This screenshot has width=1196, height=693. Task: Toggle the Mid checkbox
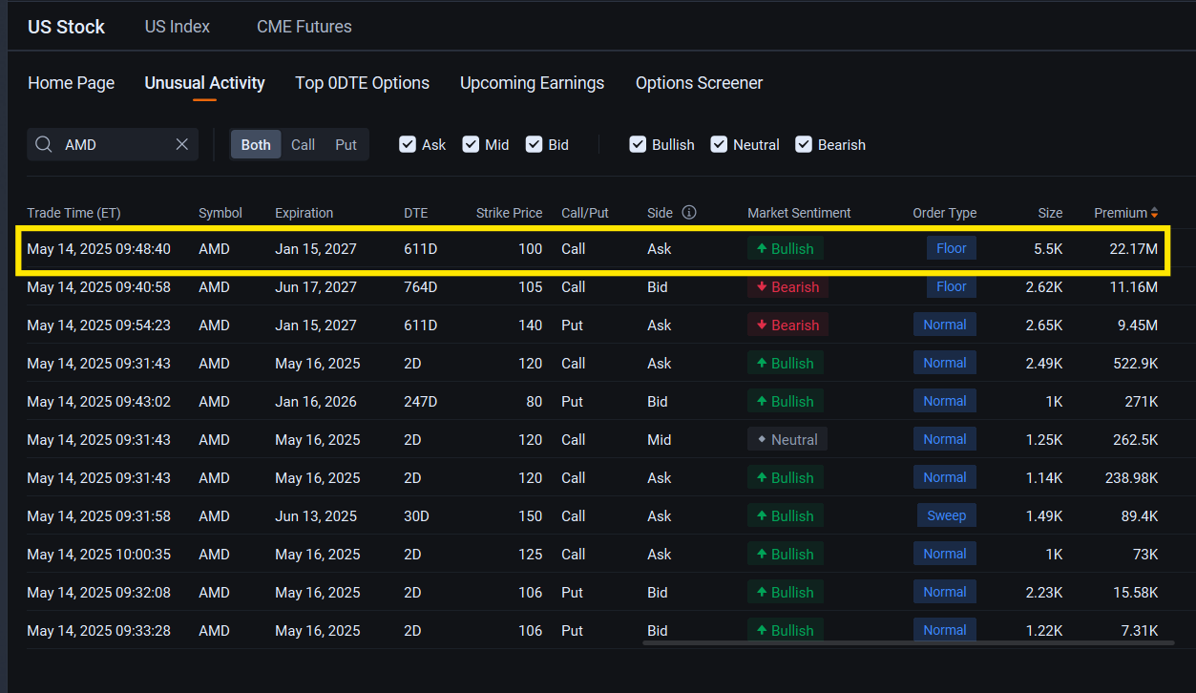coord(471,144)
